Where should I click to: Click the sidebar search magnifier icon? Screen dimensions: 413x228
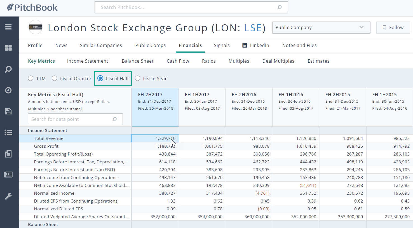(x=8, y=69)
